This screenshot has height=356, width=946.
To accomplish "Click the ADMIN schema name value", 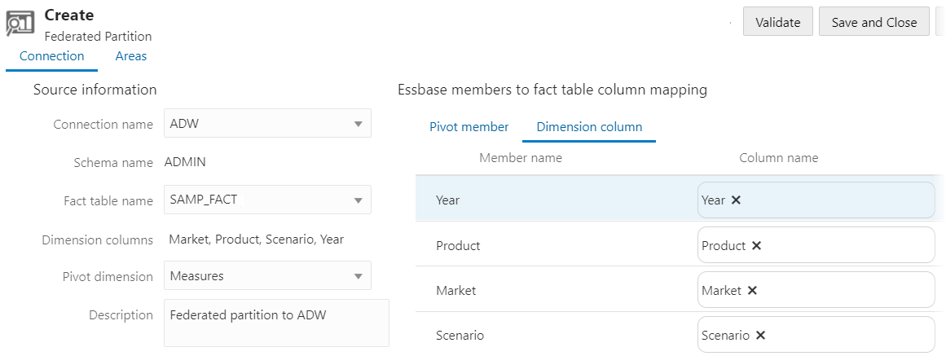I will pyautogui.click(x=185, y=162).
